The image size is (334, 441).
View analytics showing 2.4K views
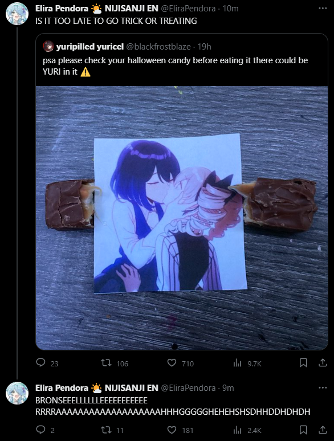237,430
